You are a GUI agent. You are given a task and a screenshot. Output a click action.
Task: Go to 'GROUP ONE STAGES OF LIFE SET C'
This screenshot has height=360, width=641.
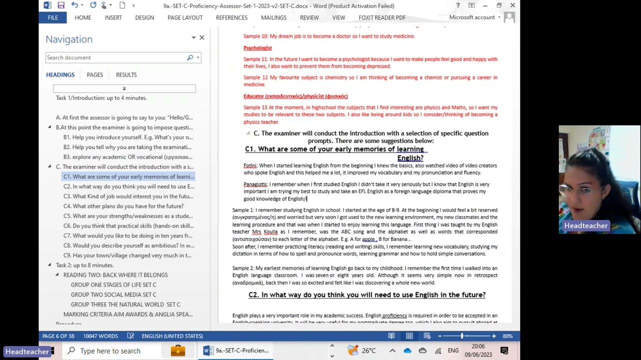pyautogui.click(x=113, y=285)
